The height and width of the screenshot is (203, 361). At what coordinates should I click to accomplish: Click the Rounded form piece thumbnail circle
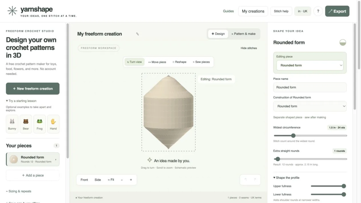pos(14,159)
